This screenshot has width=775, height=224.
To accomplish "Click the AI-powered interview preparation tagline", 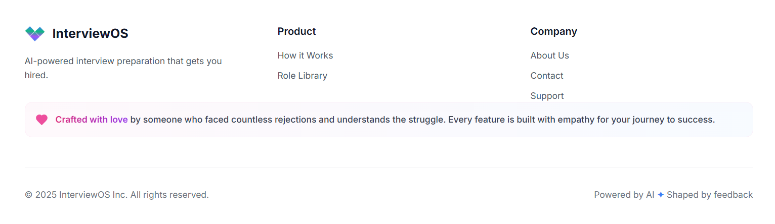I will (x=123, y=68).
